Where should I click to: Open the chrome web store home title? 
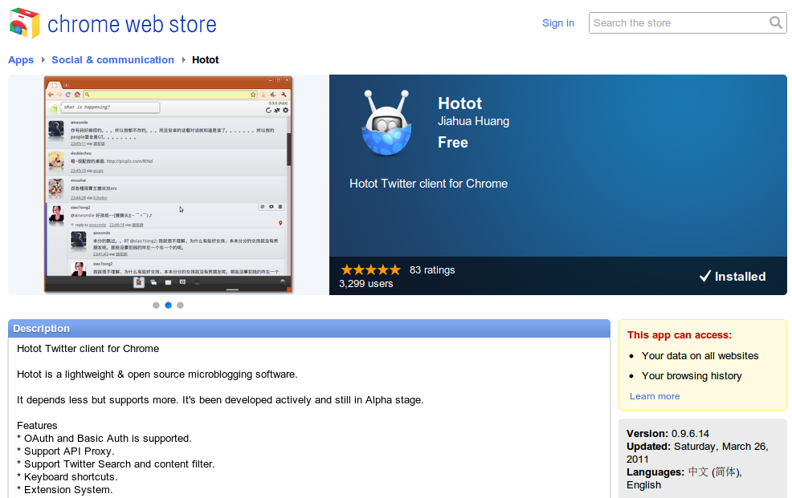pyautogui.click(x=132, y=24)
